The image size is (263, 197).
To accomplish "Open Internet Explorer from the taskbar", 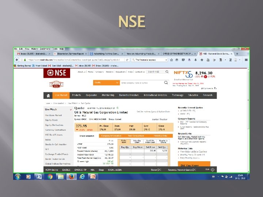I will tap(82, 177).
